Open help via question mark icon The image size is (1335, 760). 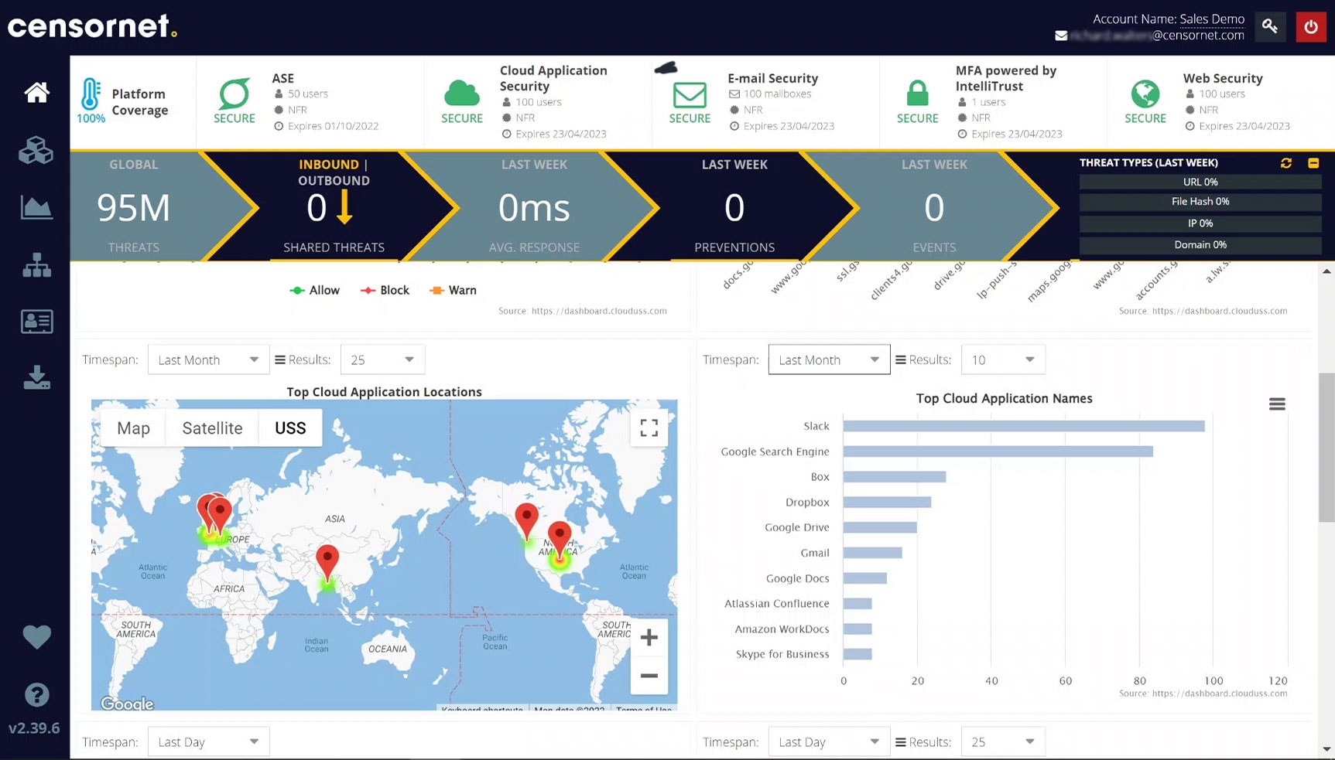pyautogui.click(x=36, y=695)
